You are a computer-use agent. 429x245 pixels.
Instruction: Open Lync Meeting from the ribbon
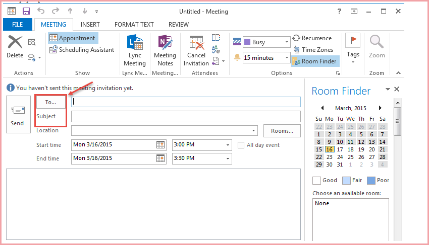click(135, 50)
